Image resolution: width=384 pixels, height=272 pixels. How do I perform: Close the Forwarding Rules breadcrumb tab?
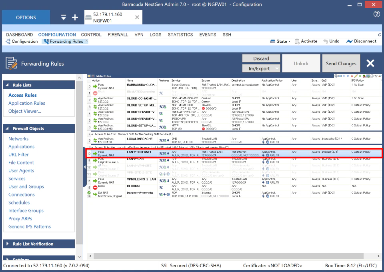[87, 41]
